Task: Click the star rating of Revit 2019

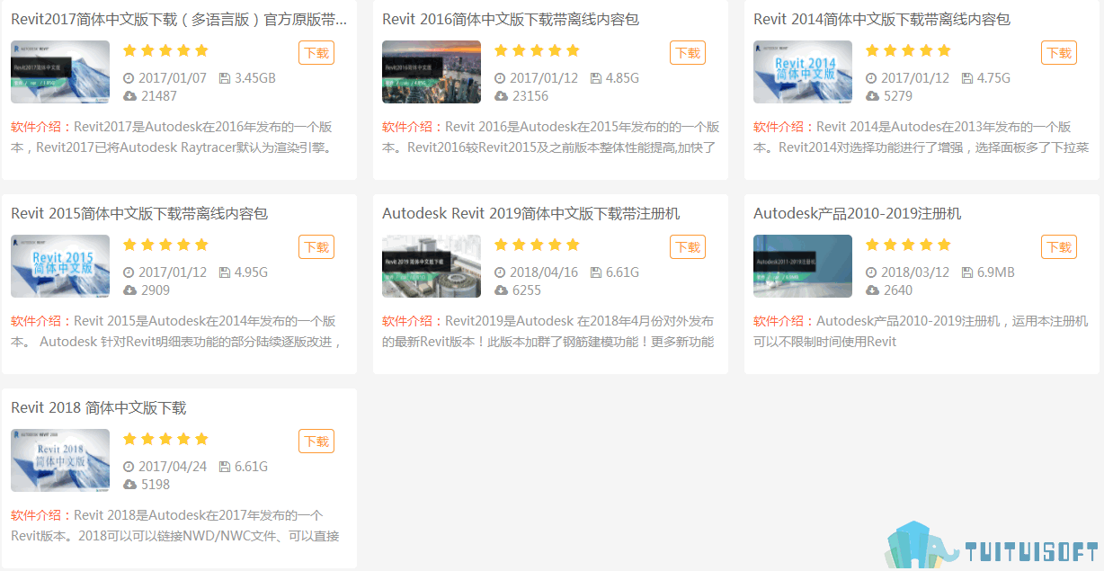Action: tap(537, 245)
